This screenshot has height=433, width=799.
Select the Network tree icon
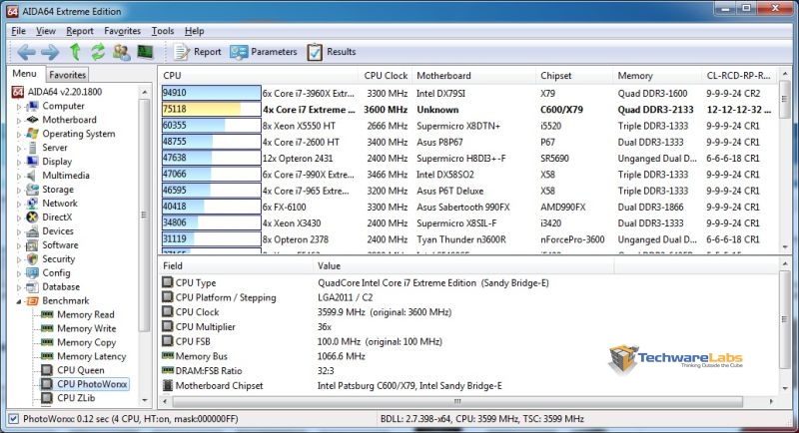(32, 203)
